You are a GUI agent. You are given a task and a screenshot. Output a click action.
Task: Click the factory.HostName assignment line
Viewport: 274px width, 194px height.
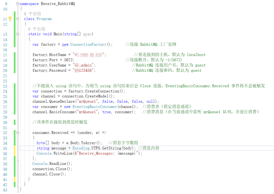coord(69,55)
